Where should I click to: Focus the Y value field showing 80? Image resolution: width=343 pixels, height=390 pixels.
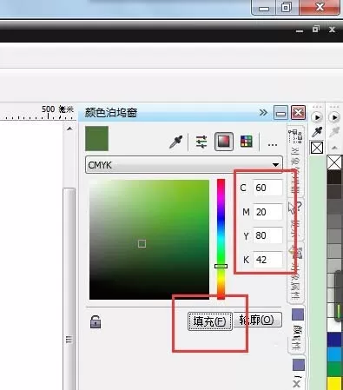tap(267, 235)
